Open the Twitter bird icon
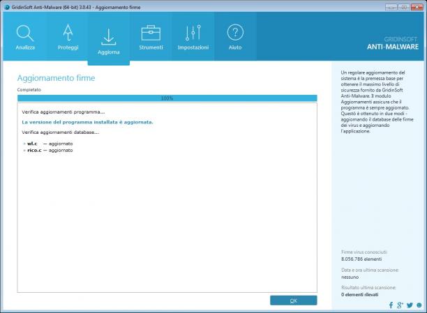This screenshot has height=313, width=427. click(410, 305)
